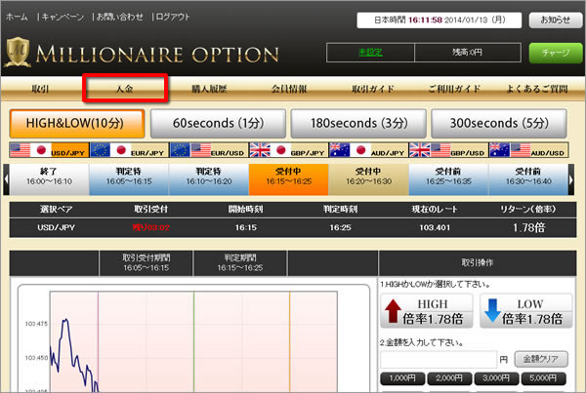Click the Millionaire Option shield logo
This screenshot has height=393, width=586.
coord(18,53)
